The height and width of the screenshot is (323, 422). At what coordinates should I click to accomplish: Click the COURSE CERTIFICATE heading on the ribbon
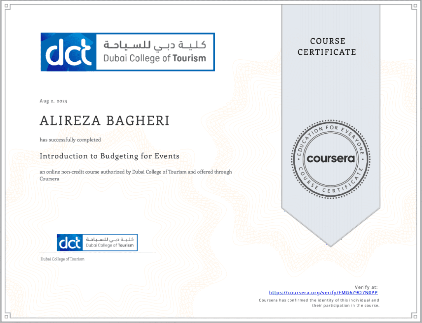pos(327,46)
